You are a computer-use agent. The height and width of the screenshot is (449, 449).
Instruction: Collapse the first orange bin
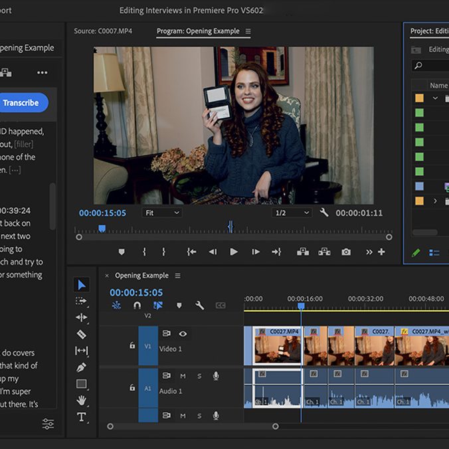(x=435, y=98)
